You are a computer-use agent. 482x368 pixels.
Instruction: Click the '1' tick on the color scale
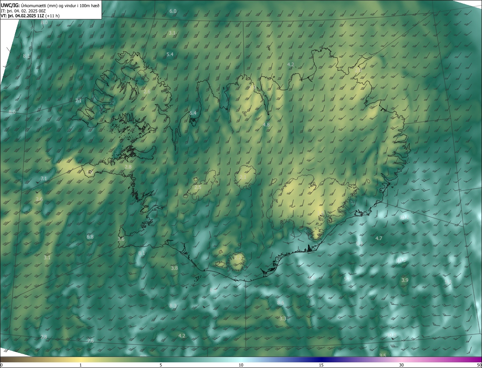click(x=81, y=365)
